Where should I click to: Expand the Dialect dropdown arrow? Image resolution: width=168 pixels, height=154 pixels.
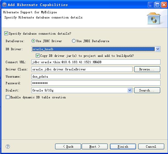pos(130,90)
